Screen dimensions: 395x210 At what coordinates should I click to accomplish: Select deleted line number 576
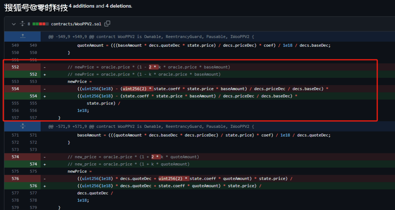coord(15,179)
